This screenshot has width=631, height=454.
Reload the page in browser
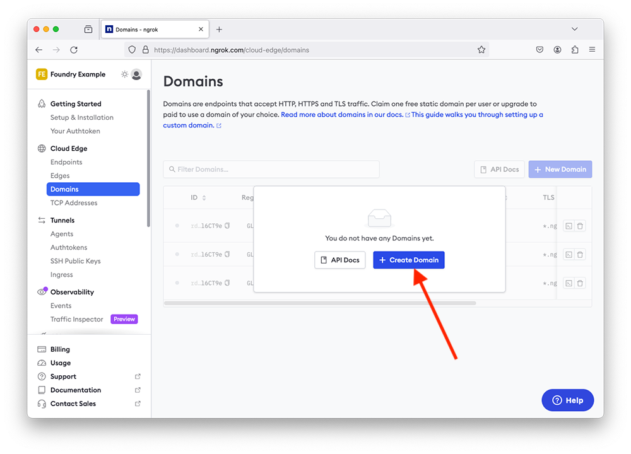click(74, 50)
